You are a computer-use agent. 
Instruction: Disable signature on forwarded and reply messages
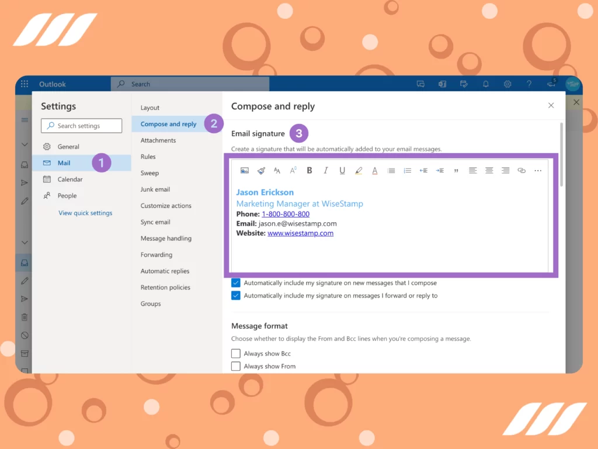coord(236,295)
